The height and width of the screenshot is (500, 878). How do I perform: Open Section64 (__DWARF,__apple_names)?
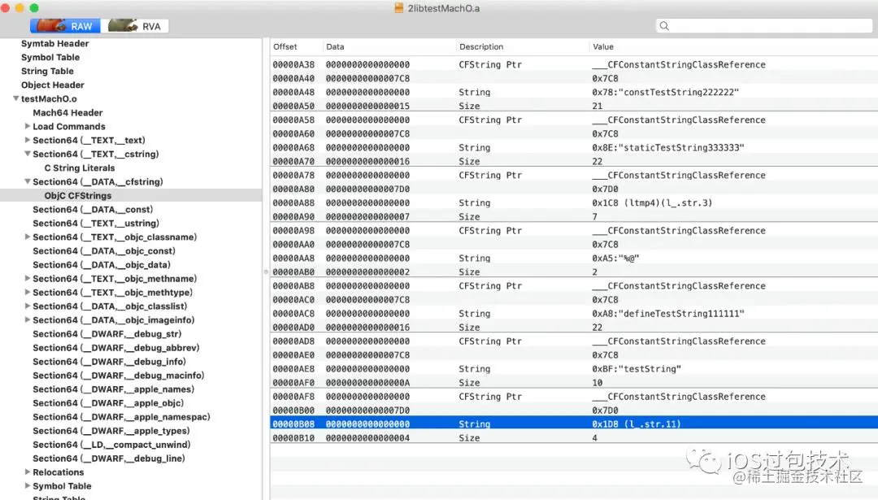point(113,389)
